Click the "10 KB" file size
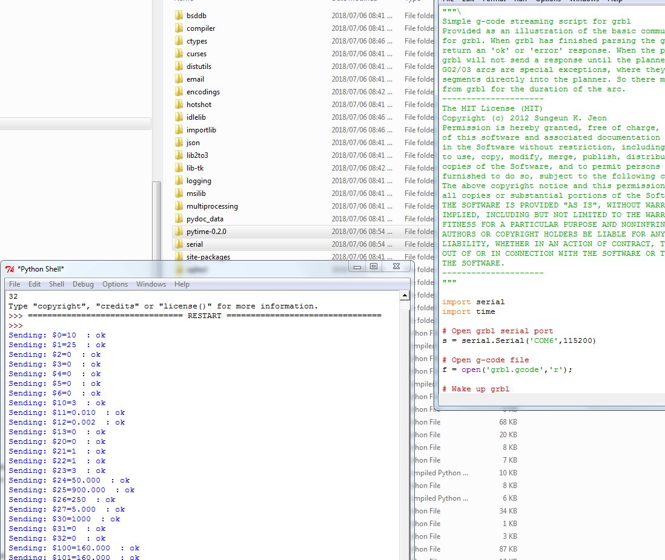Screen dimensions: 665x560 pos(508,473)
